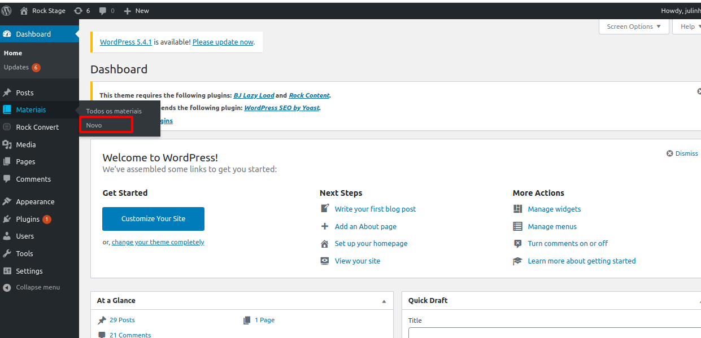Screen dimensions: 701x338
Task: Click the Manage widgets grid icon
Action: [518, 209]
